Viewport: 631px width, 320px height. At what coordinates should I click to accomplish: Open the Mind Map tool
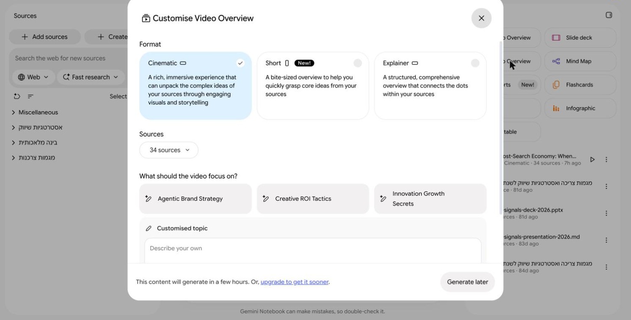[580, 61]
